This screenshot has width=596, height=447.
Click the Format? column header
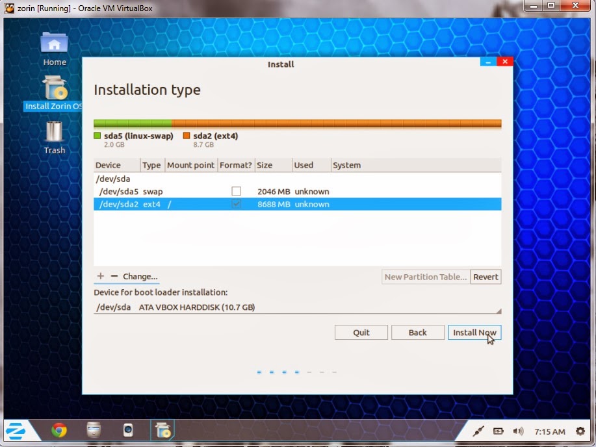236,165
